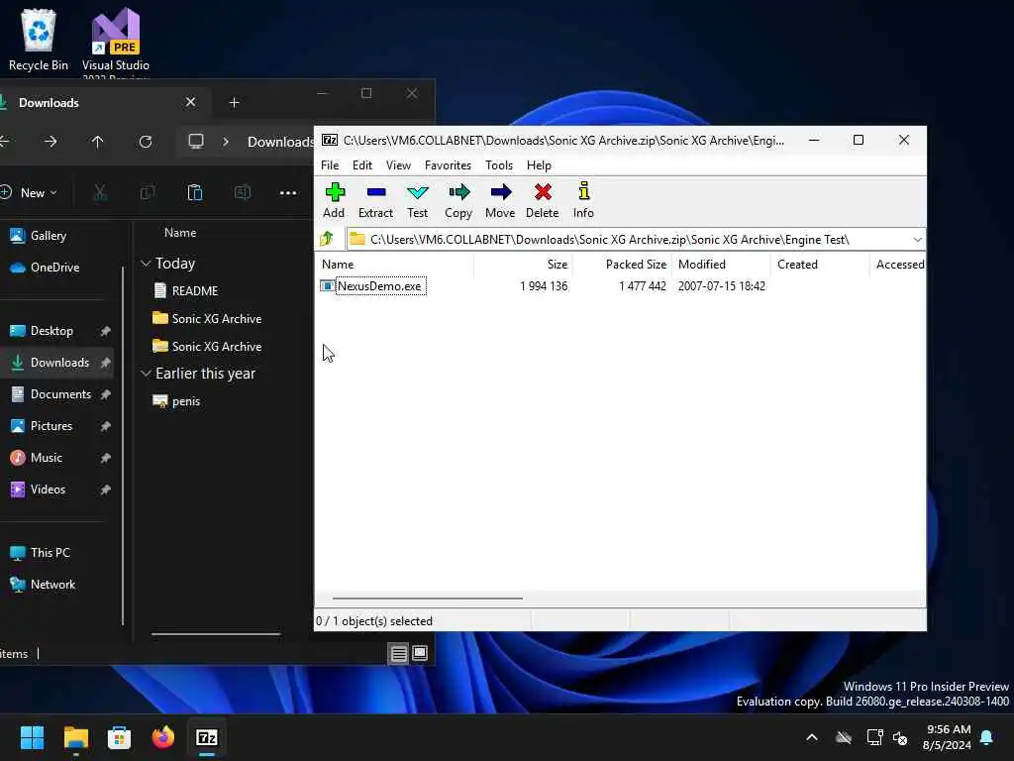This screenshot has height=761, width=1014.
Task: Open Music in Explorer sidebar
Action: pyautogui.click(x=46, y=458)
